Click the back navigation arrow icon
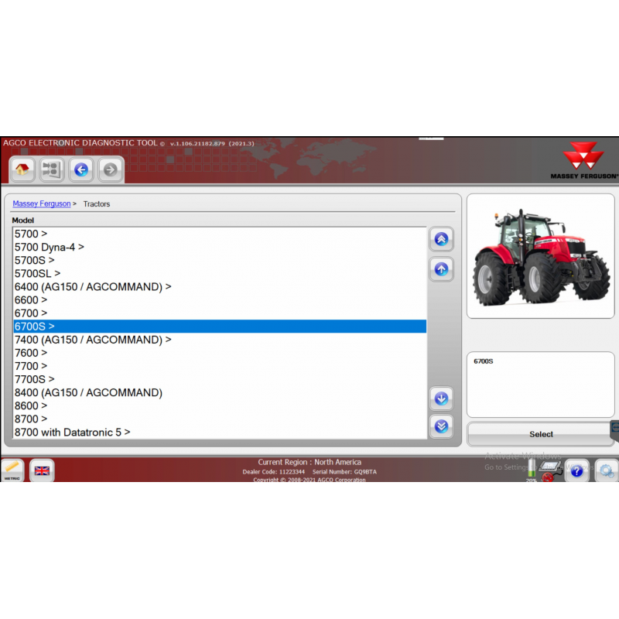This screenshot has height=619, width=619. coord(81,170)
